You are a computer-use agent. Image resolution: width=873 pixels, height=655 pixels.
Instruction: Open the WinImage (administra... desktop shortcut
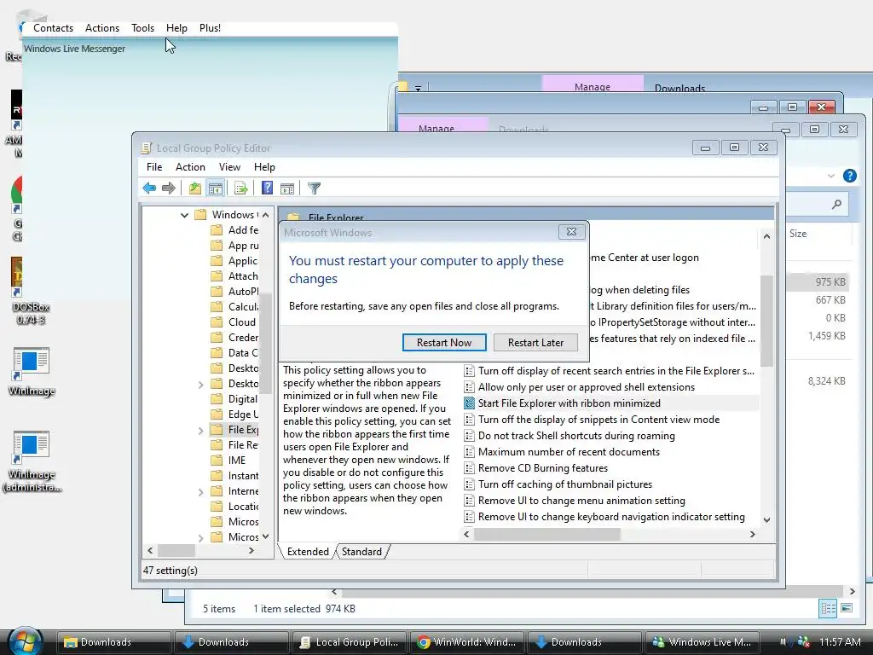pyautogui.click(x=32, y=461)
